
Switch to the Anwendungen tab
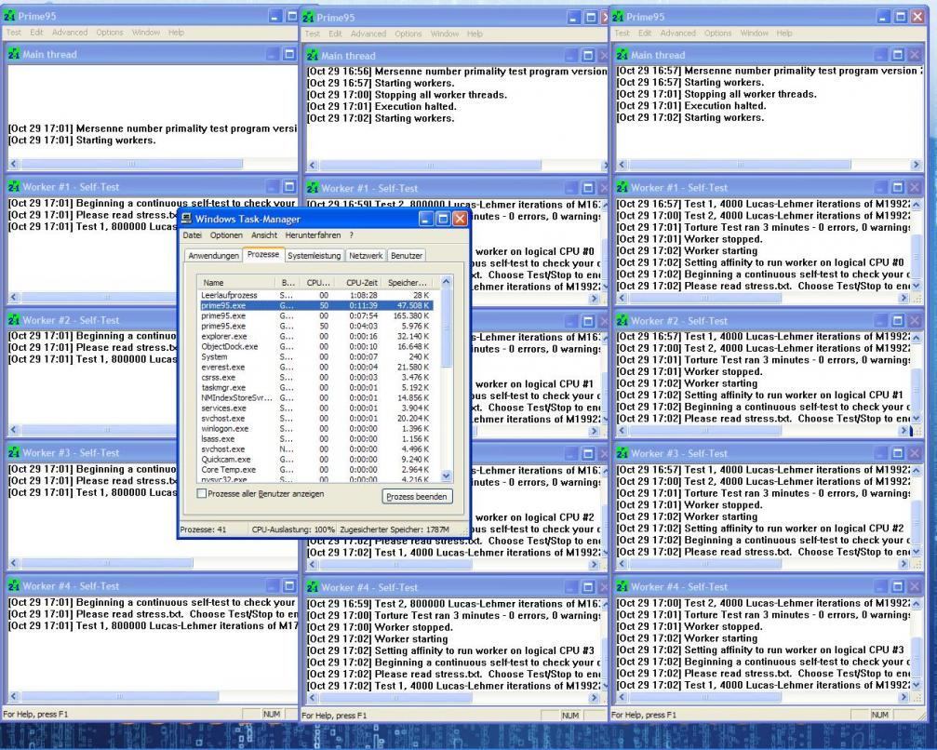(213, 256)
